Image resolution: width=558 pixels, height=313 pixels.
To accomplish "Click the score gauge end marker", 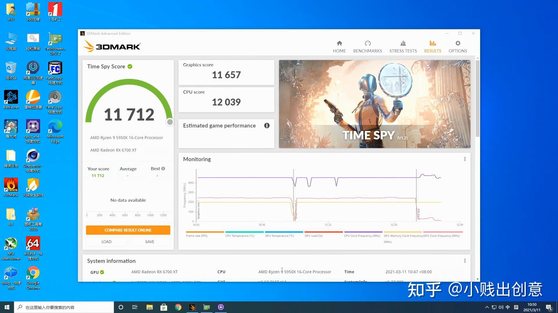I will pos(170,122).
